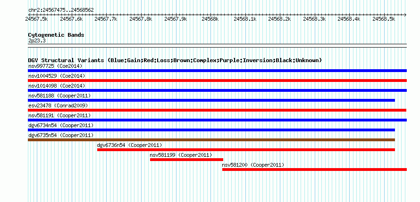Viewport: 420px width, 202px height.
Task: Select the red nsv581200 loss bar
Action: [x=314, y=170]
